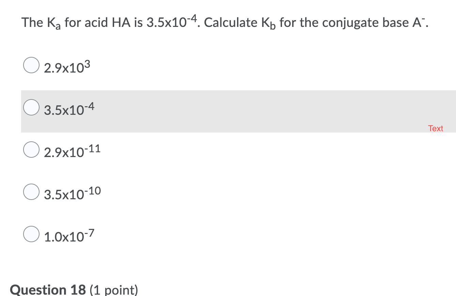
Task: Pick the 1.0x10⁻⁷ radio button
Action: click(x=31, y=234)
